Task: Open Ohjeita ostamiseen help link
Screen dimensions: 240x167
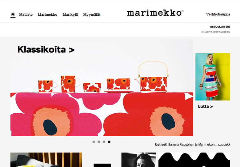Action: [x=216, y=32]
